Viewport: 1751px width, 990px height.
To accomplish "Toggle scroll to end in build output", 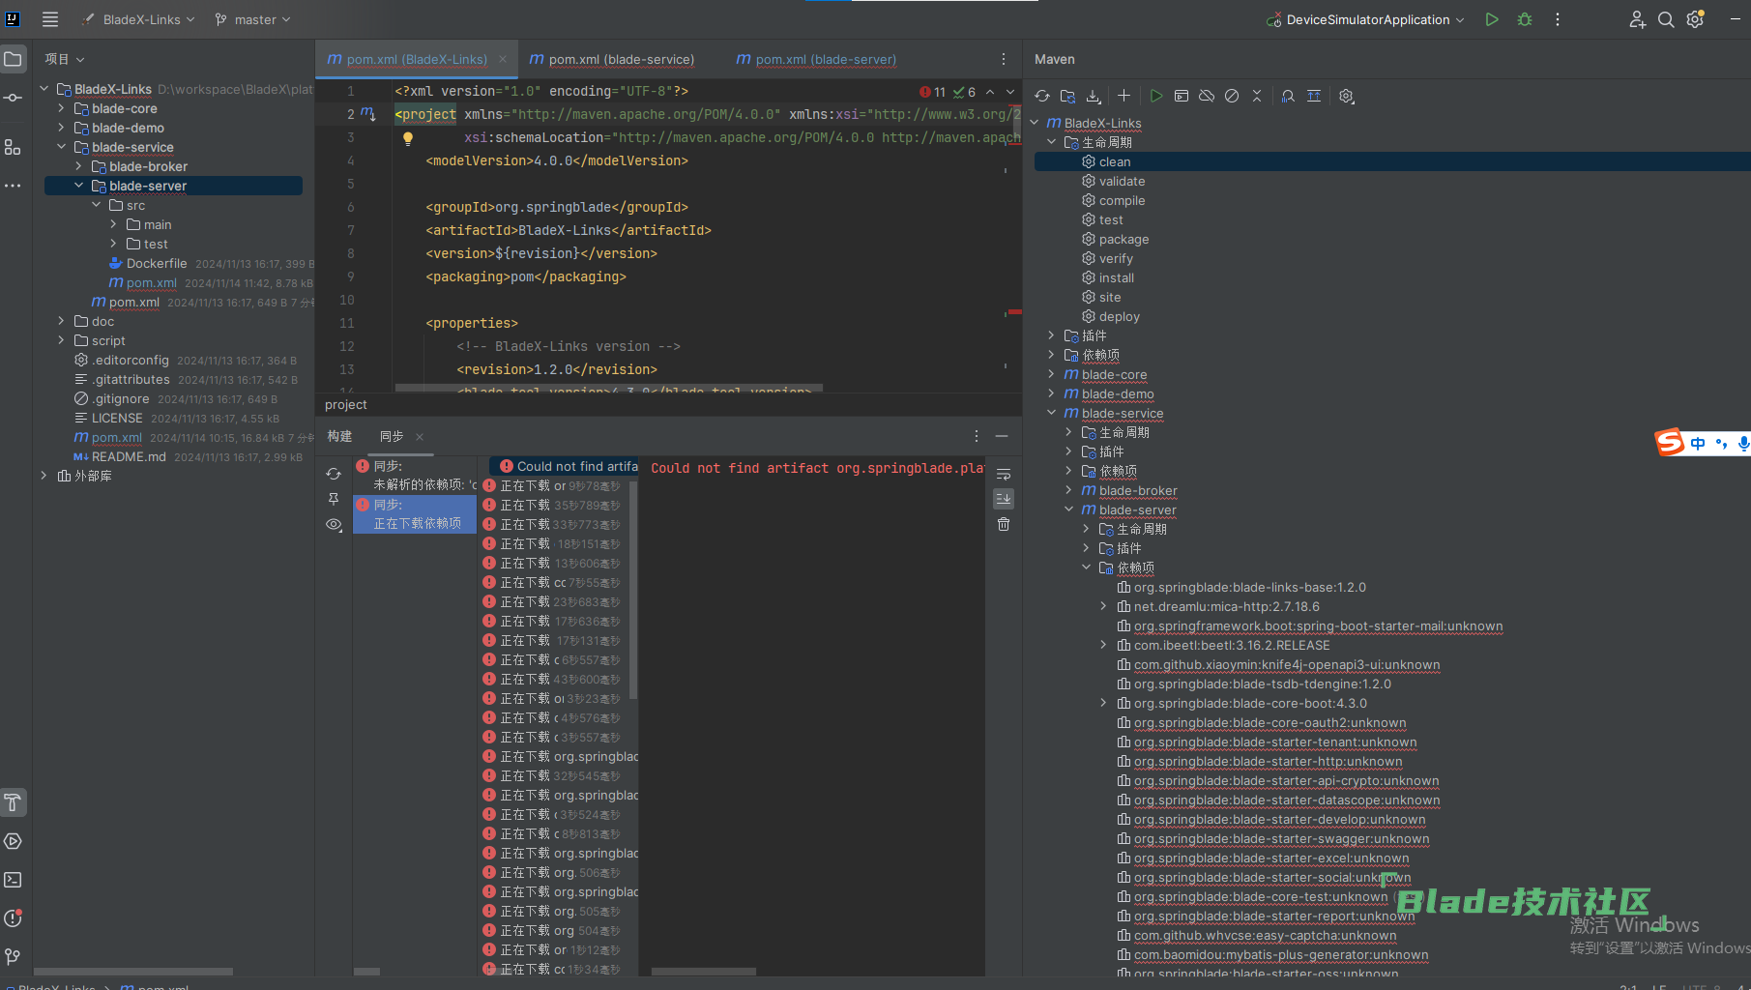I will point(1004,499).
